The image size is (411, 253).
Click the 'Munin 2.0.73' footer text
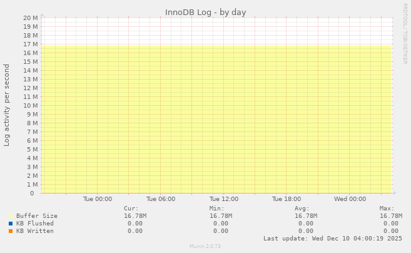coord(205,246)
